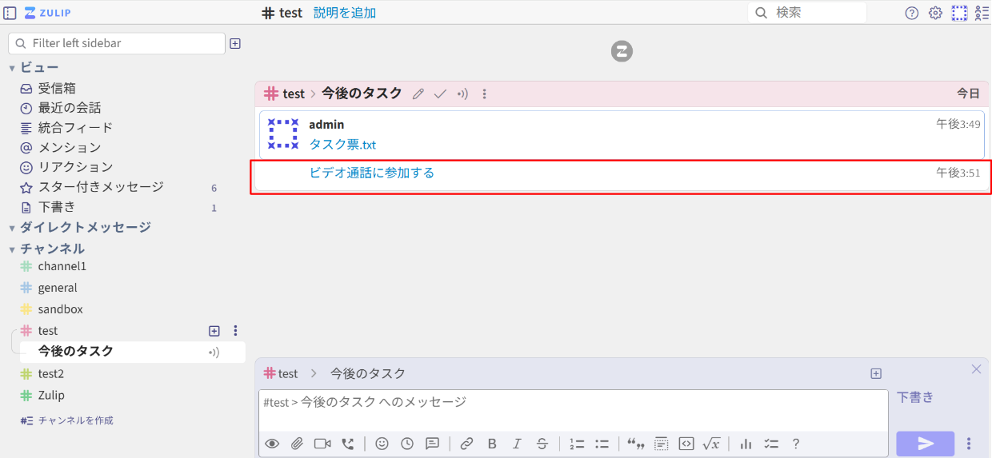Image resolution: width=992 pixels, height=458 pixels.
Task: Click the add voice call icon
Action: pyautogui.click(x=347, y=444)
